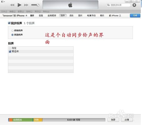The width and height of the screenshot is (142, 125).
Task: Open the 控制(C) menu
Action: [29, 12]
